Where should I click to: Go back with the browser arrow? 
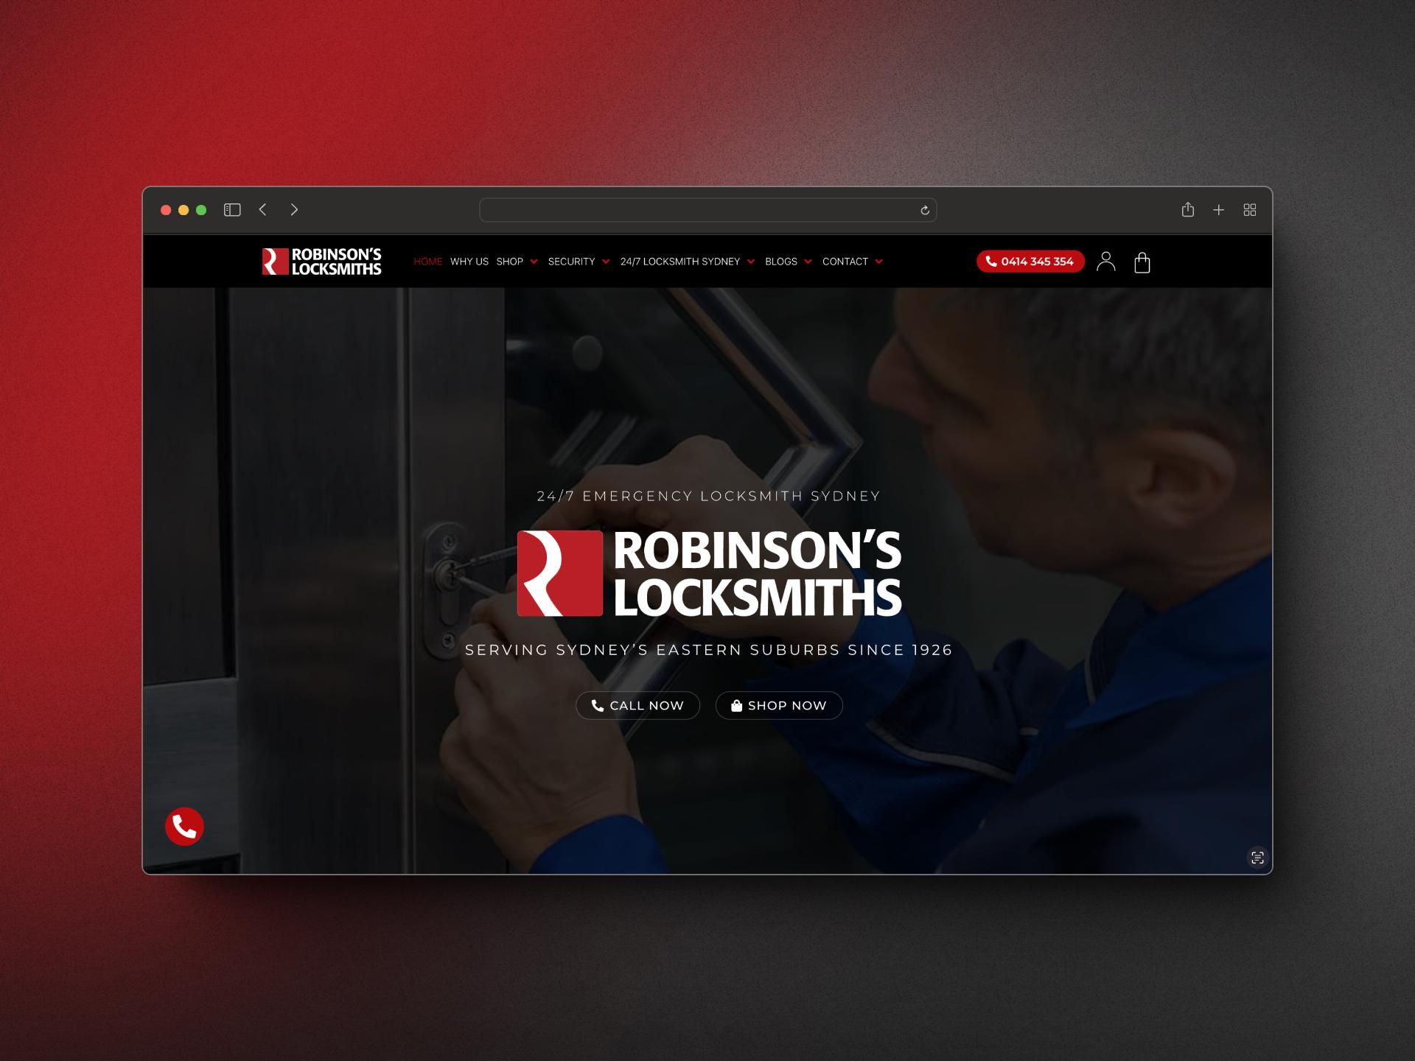(x=263, y=210)
